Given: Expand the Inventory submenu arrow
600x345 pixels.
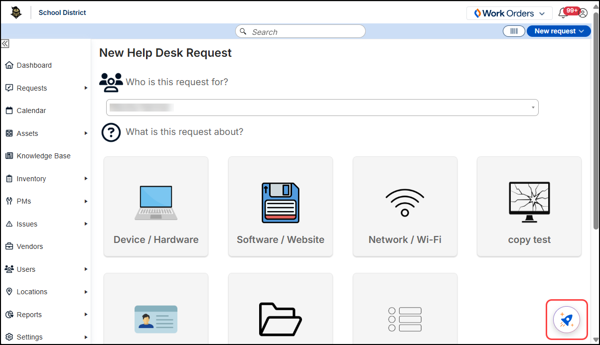Looking at the screenshot, I should (86, 179).
